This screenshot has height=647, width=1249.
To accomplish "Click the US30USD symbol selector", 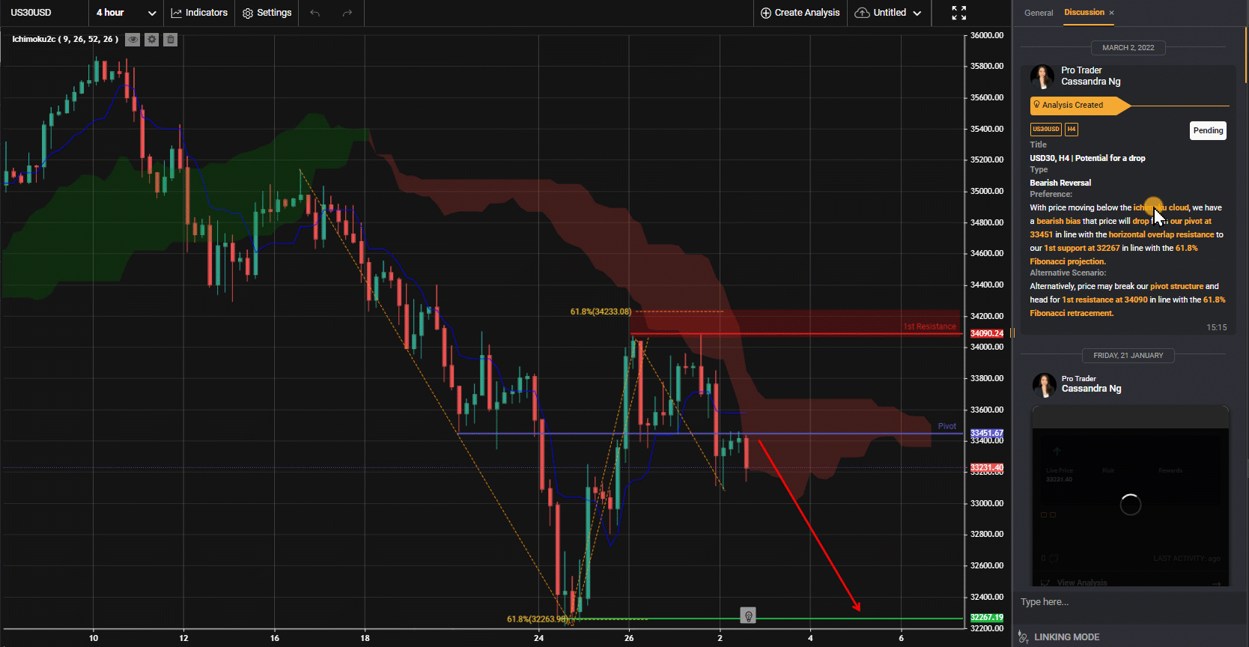I will coord(31,13).
